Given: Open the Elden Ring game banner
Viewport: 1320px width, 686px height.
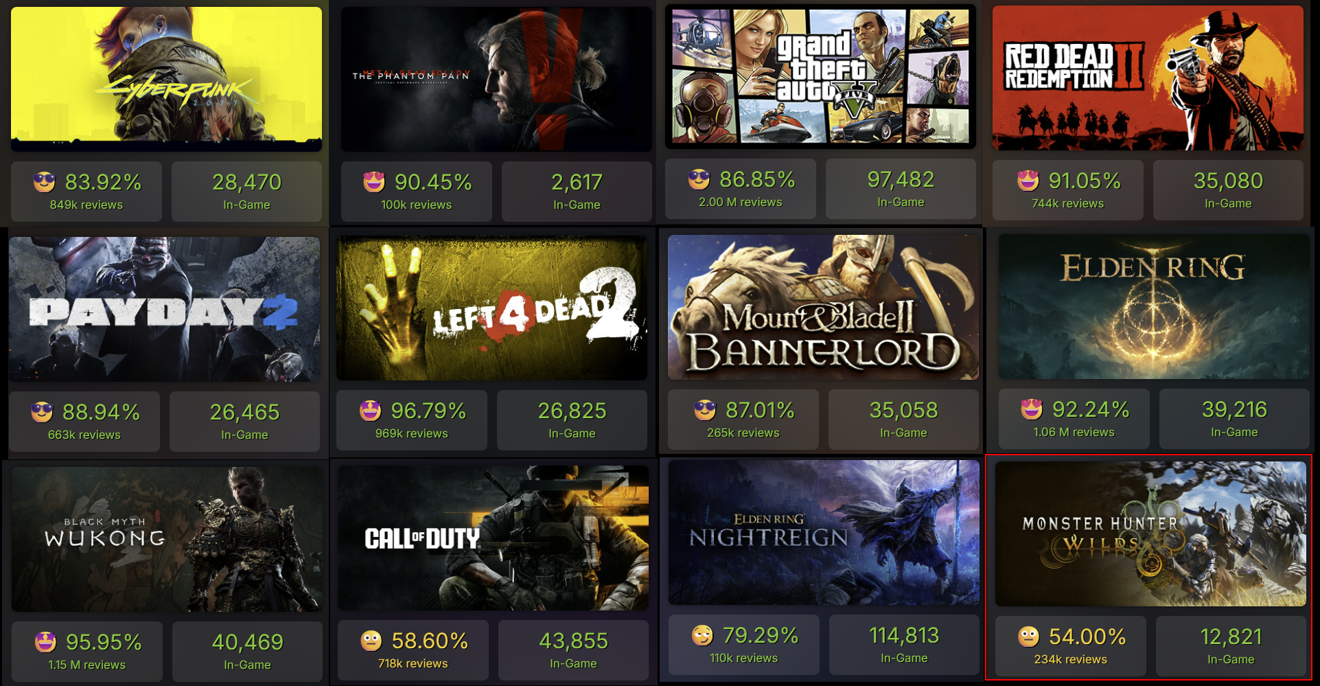Looking at the screenshot, I should click(1154, 307).
